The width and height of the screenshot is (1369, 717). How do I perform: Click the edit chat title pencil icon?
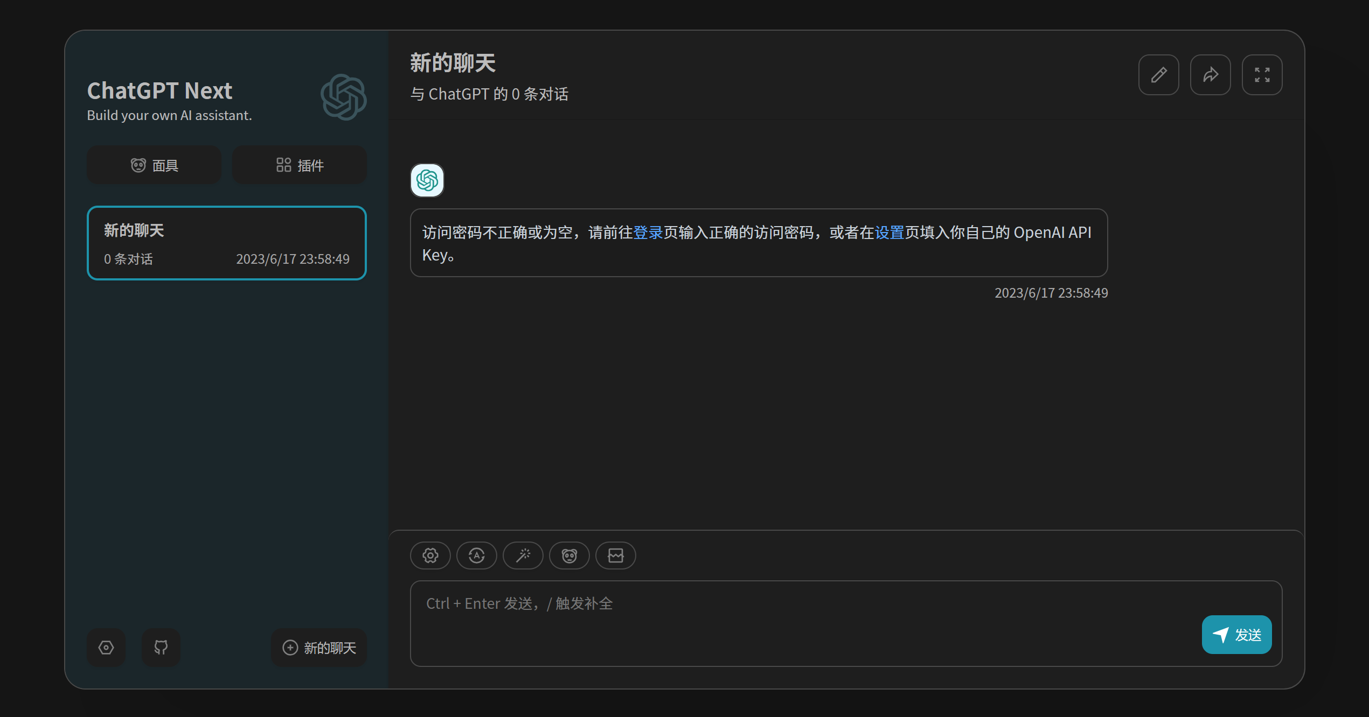pos(1158,75)
